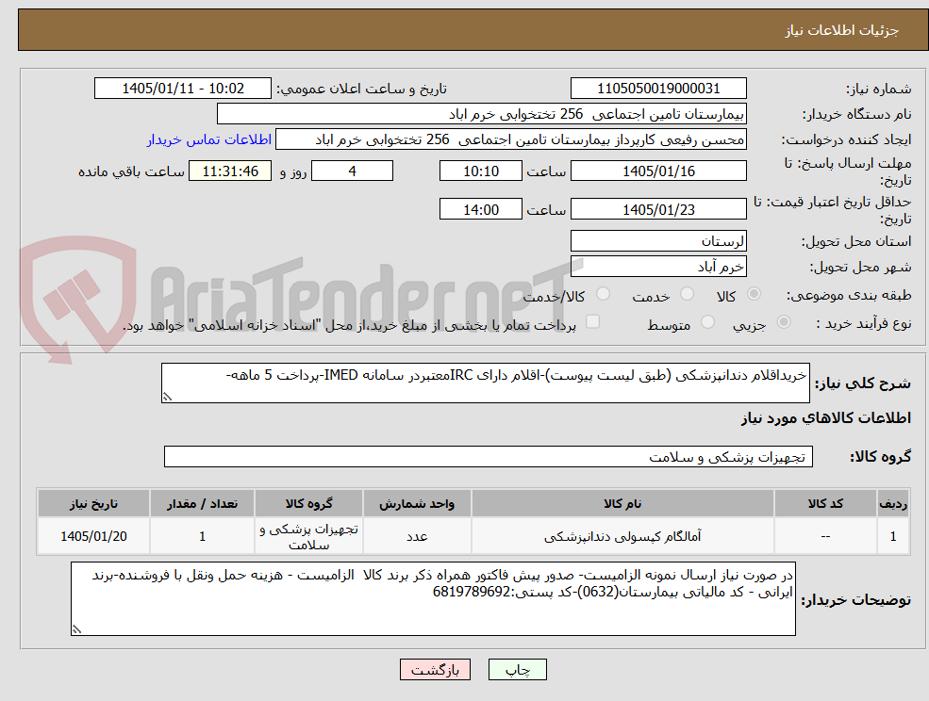The image size is (929, 701).
Task: Click the ساعت باقی مانده label
Action: (x=131, y=171)
